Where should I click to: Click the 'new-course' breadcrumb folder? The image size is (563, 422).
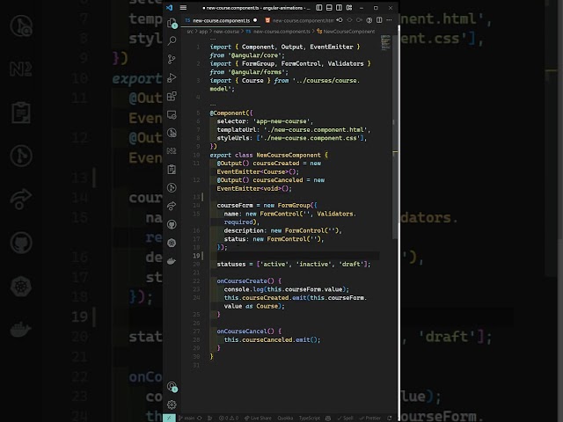pos(226,32)
